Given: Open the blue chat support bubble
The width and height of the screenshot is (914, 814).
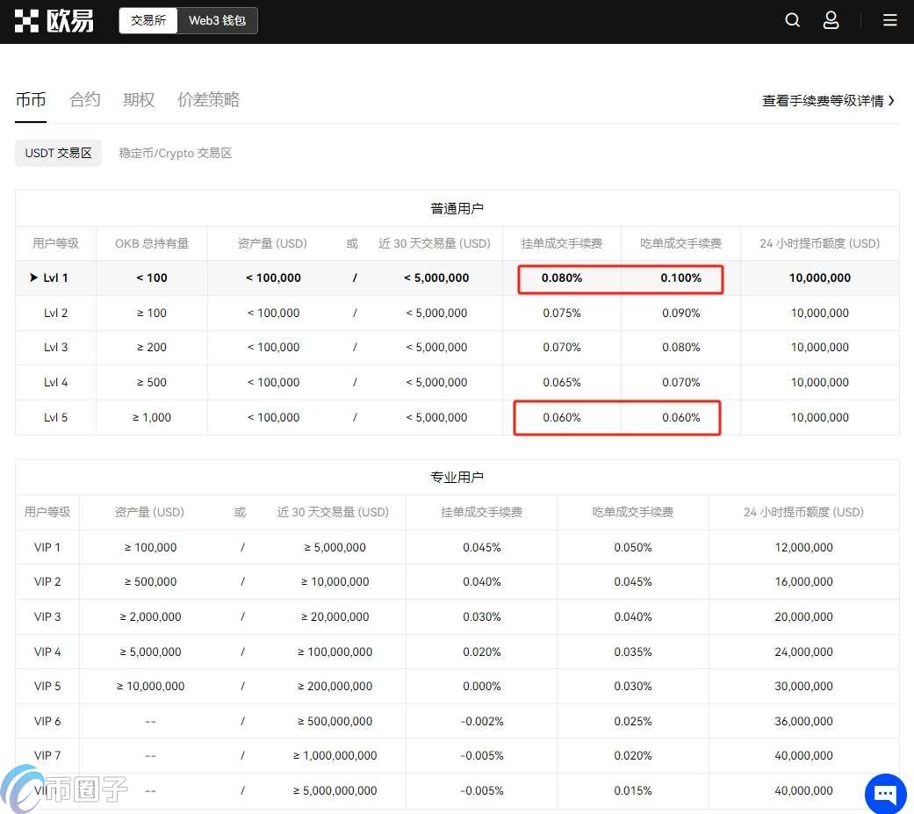Looking at the screenshot, I should tap(885, 793).
